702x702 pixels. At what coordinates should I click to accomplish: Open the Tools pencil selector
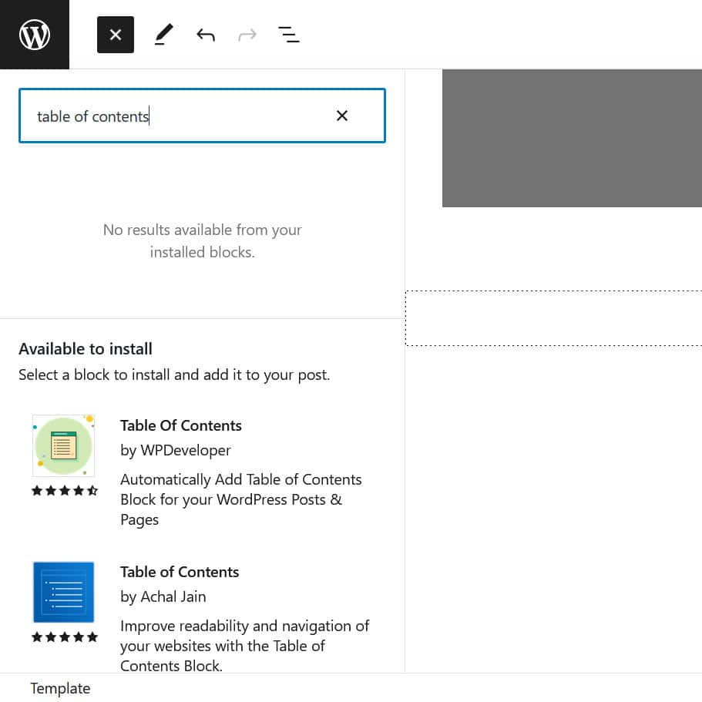(163, 35)
